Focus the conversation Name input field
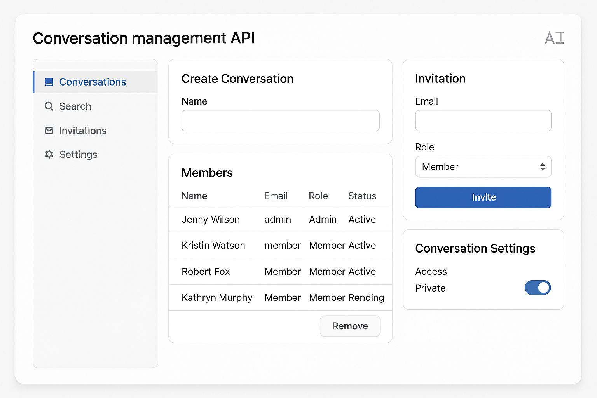 coord(280,121)
